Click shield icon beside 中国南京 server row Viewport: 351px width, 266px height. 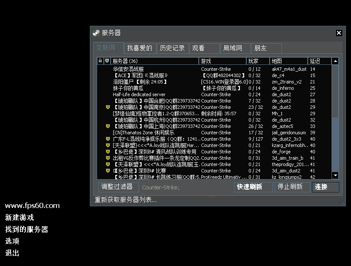pos(108,107)
